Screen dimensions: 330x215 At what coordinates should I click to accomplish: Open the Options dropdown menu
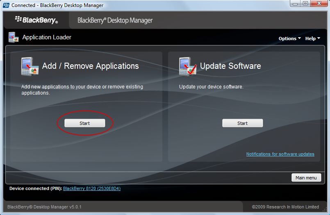point(289,38)
